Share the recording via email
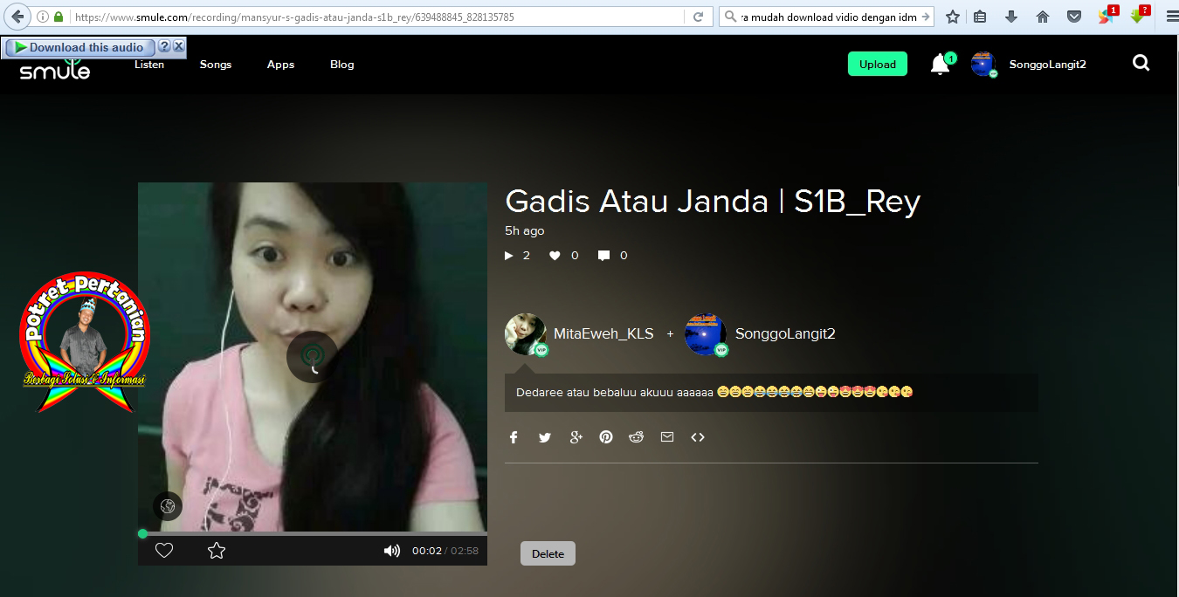 pyautogui.click(x=667, y=436)
